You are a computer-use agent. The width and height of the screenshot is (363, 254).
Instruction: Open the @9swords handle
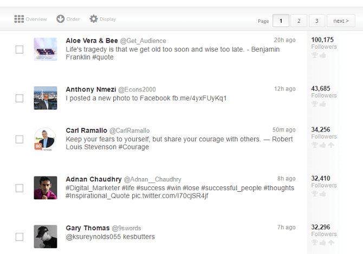[x=126, y=229]
